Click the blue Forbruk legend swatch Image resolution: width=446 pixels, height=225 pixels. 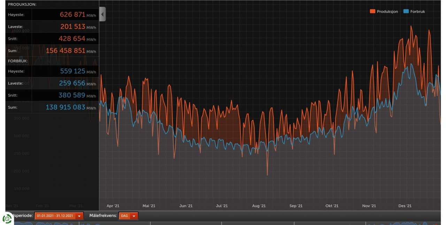(x=406, y=11)
